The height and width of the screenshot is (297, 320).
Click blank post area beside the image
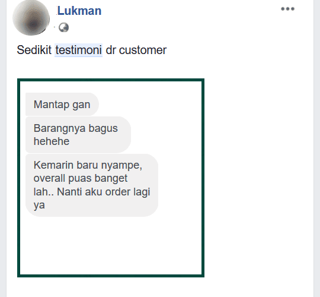point(257,178)
